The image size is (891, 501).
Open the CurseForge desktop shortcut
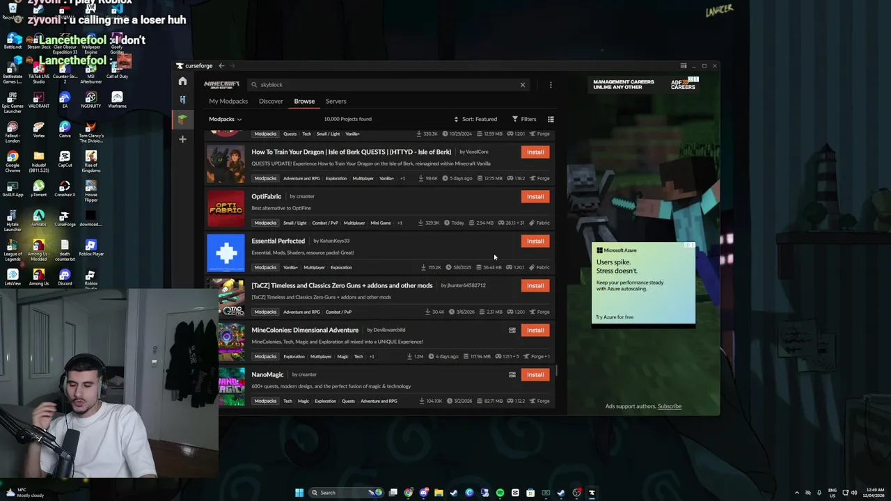pos(65,219)
